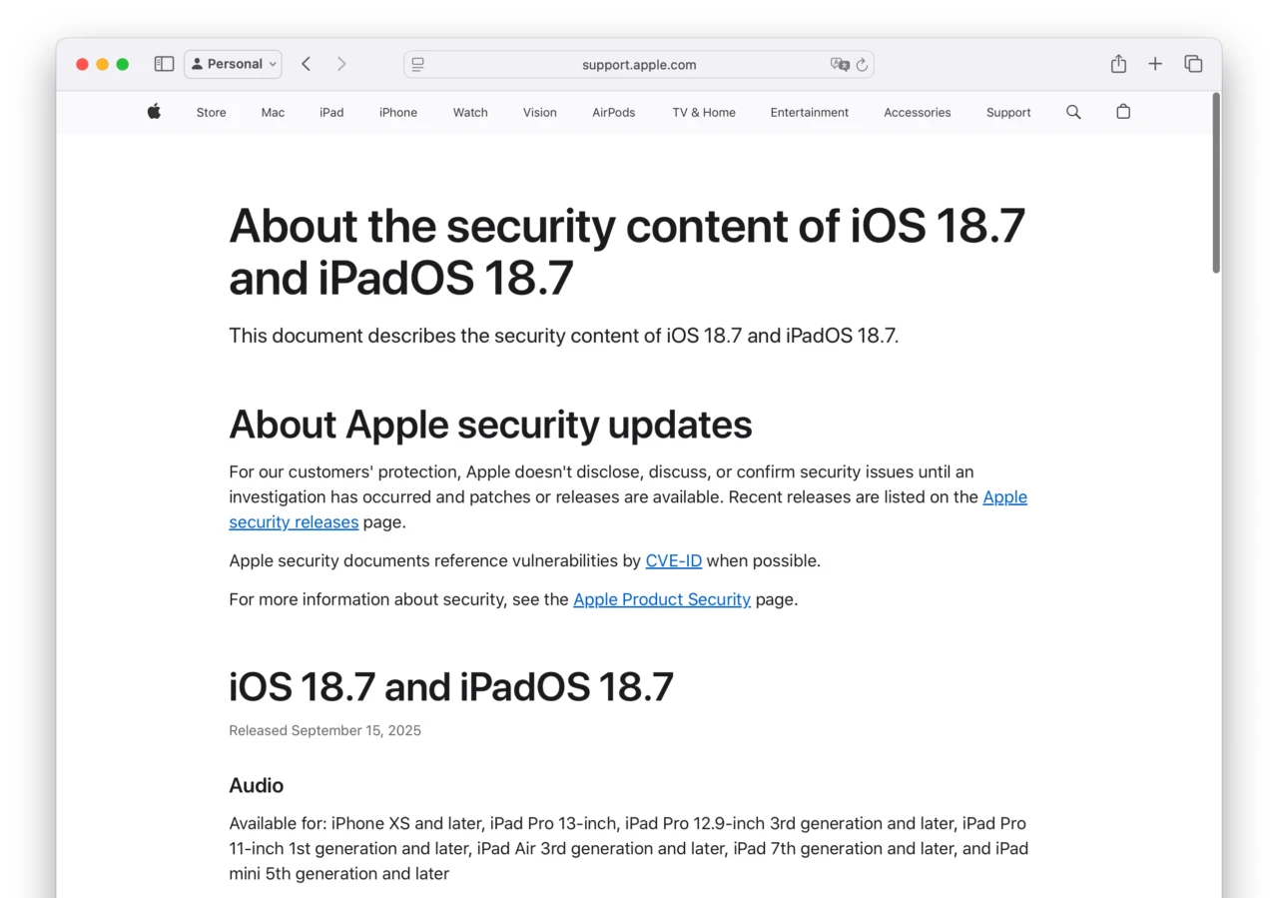The height and width of the screenshot is (898, 1278).
Task: Select Entertainment in the Apple navigation bar
Action: [809, 112]
